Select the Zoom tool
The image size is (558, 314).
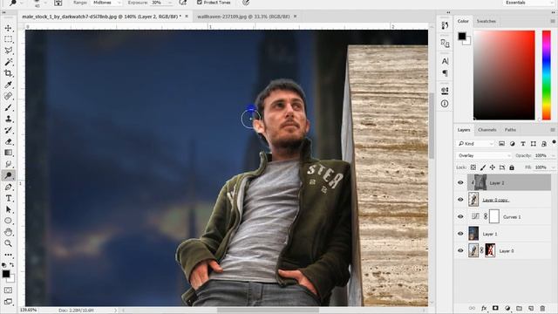tap(8, 243)
